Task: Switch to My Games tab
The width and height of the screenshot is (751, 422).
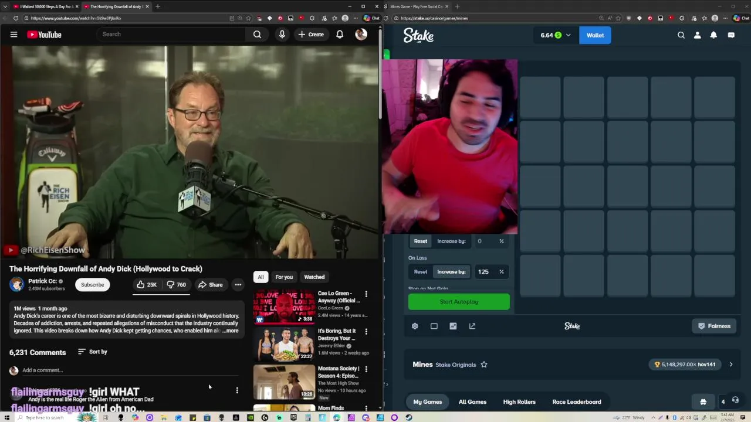Action: click(x=428, y=401)
